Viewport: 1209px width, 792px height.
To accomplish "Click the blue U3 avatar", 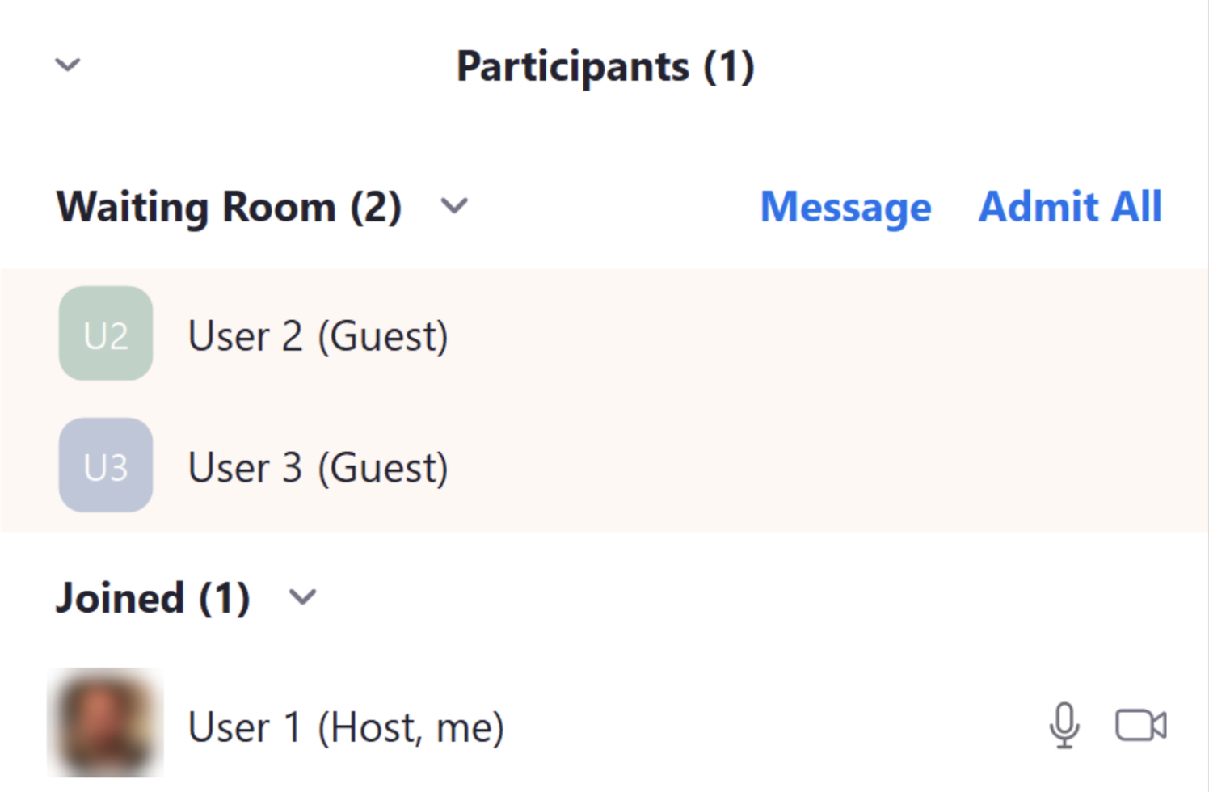I will tap(106, 466).
